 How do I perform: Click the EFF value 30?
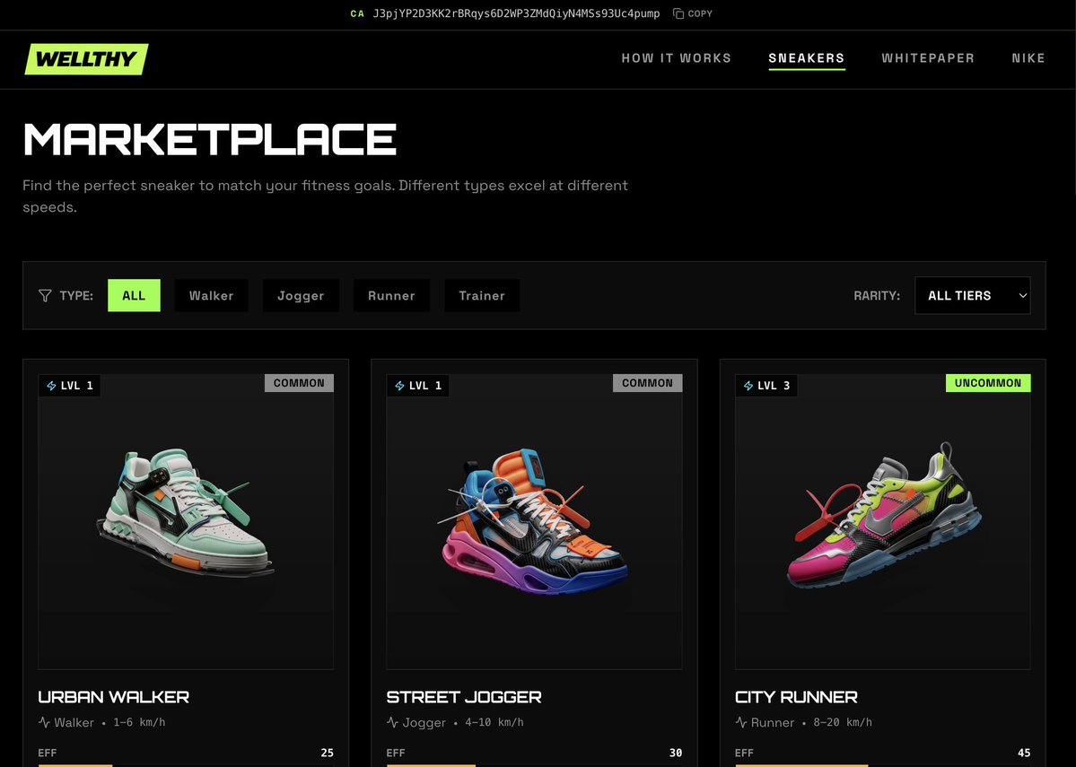pos(676,753)
